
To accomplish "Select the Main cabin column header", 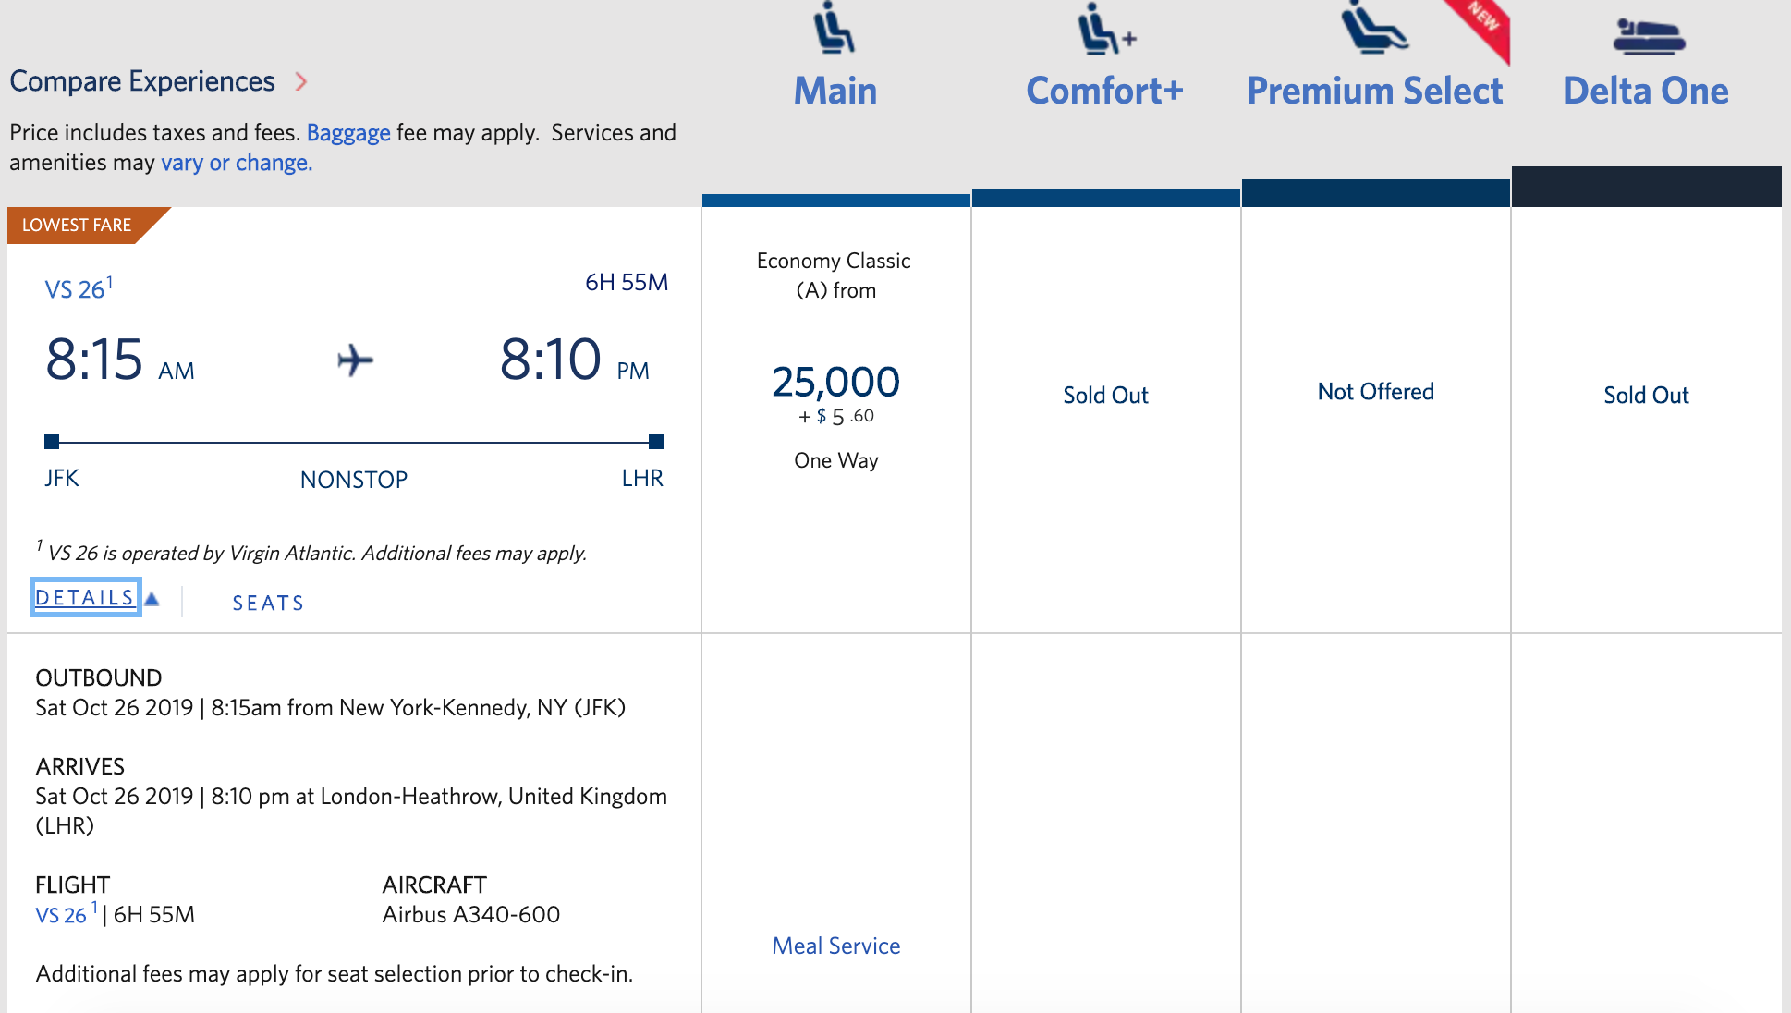I will pyautogui.click(x=835, y=91).
